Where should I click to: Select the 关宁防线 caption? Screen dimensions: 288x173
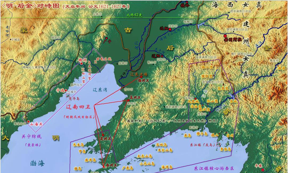(31, 136)
